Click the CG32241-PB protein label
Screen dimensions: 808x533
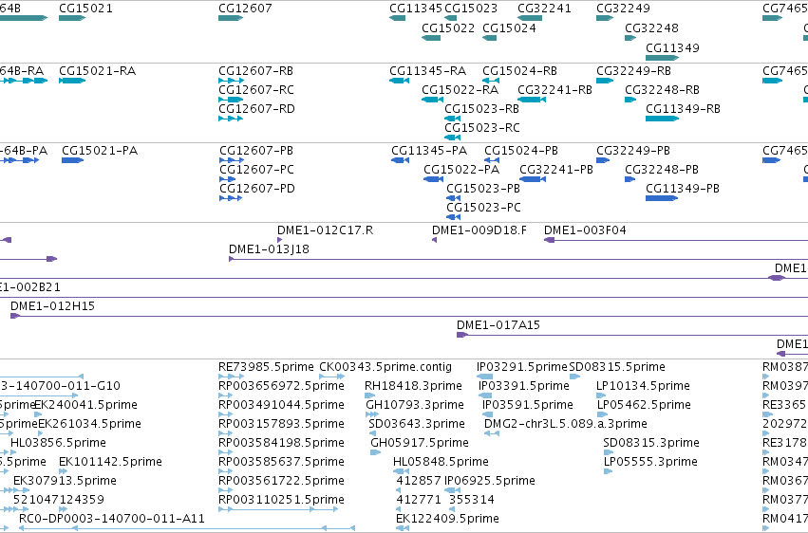tap(556, 169)
